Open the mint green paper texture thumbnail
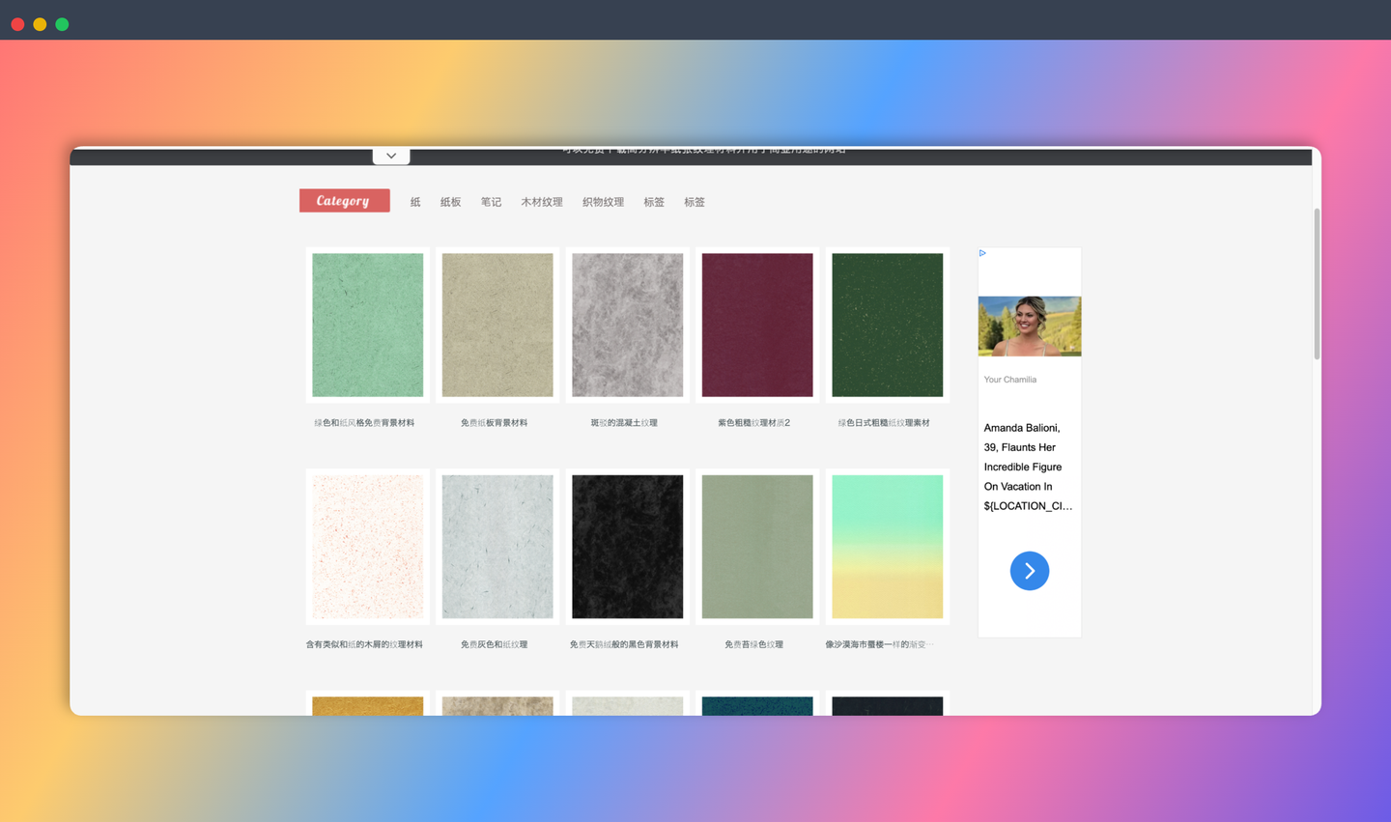The height and width of the screenshot is (822, 1391). tap(368, 325)
